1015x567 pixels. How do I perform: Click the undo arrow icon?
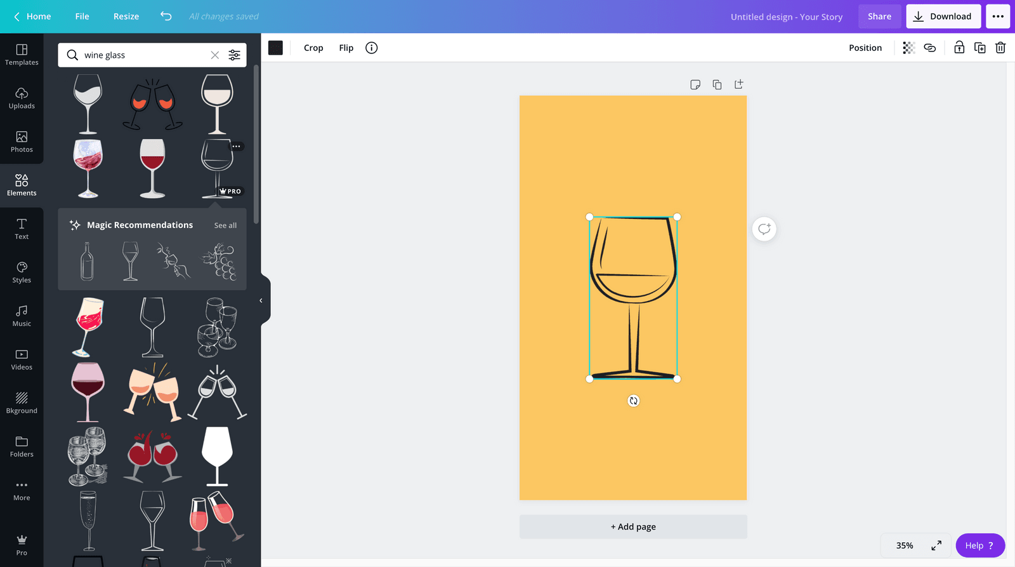[166, 17]
